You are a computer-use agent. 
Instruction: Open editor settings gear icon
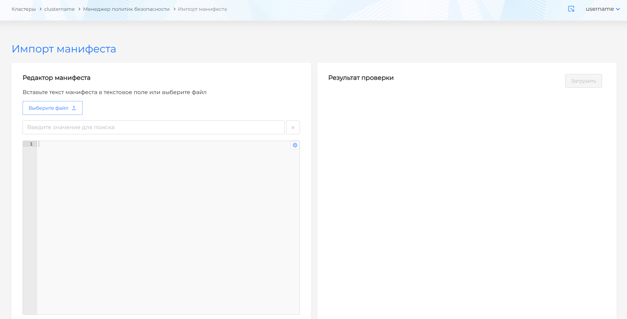[x=295, y=145]
